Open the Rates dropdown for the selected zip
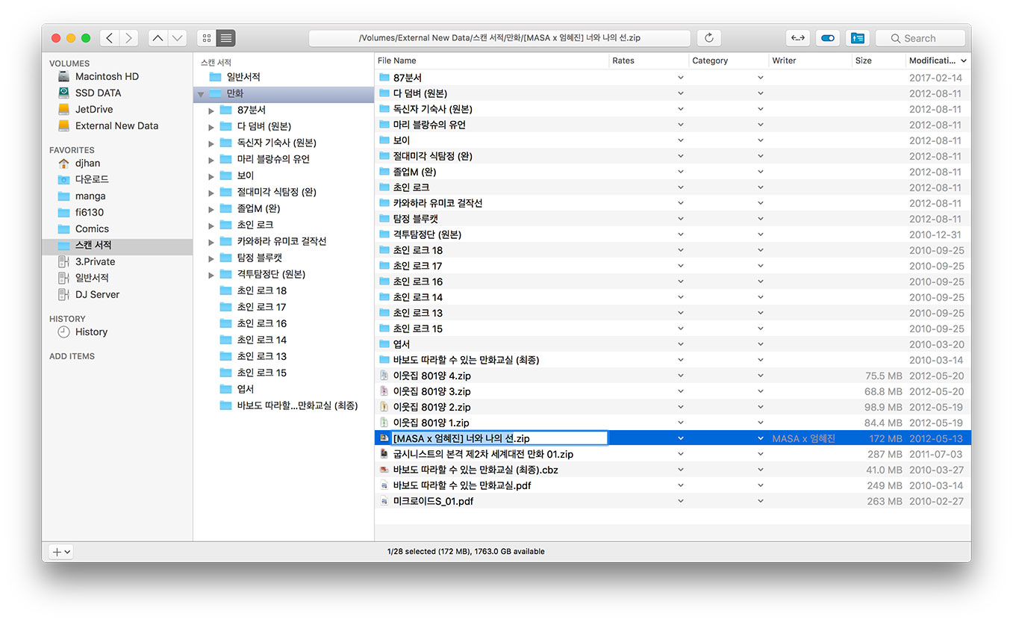This screenshot has height=622, width=1013. pyautogui.click(x=680, y=438)
